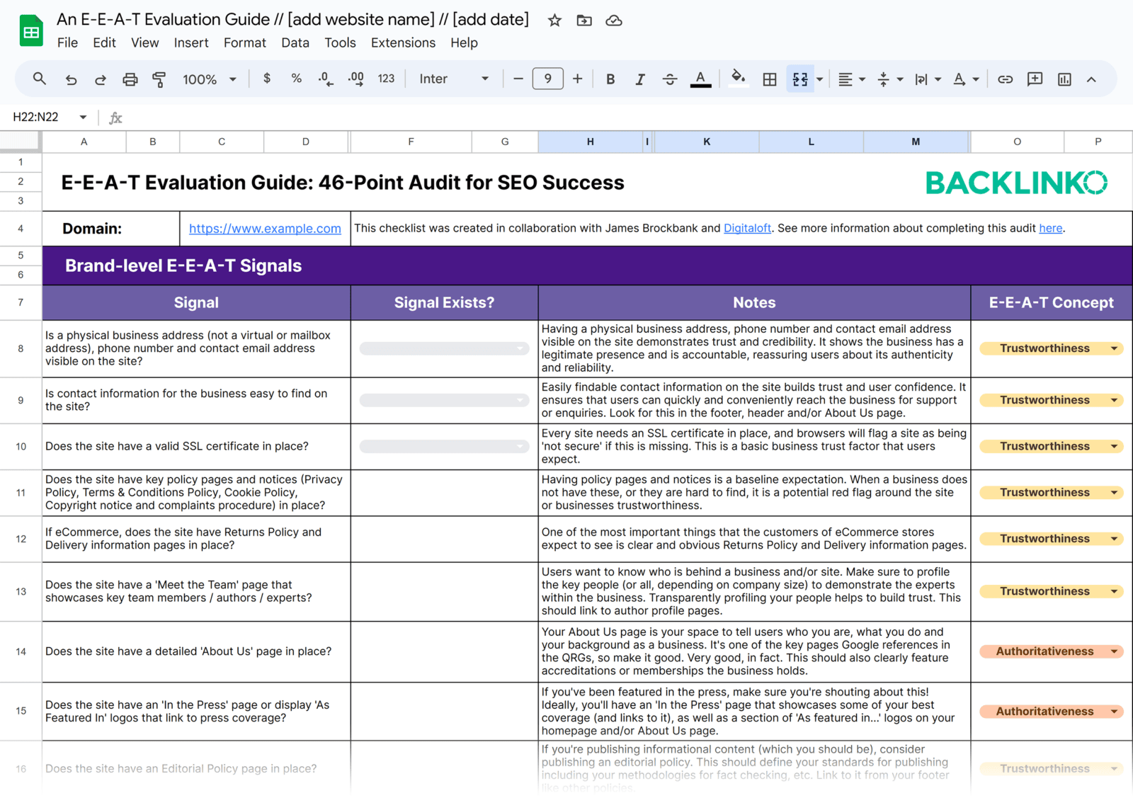Select the Paint format tool
This screenshot has width=1133, height=798.
coord(159,79)
